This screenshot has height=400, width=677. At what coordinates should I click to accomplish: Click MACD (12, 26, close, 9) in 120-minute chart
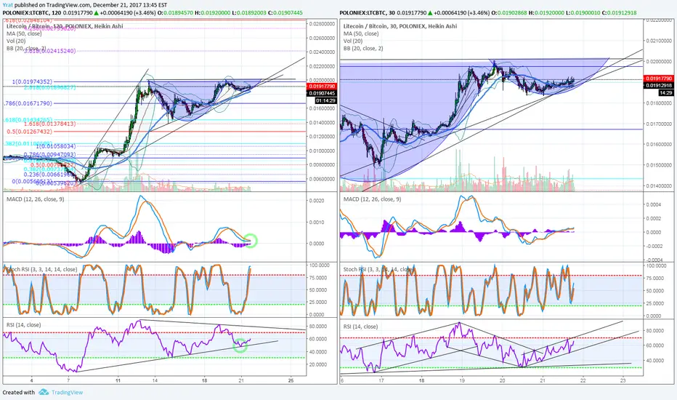36,199
